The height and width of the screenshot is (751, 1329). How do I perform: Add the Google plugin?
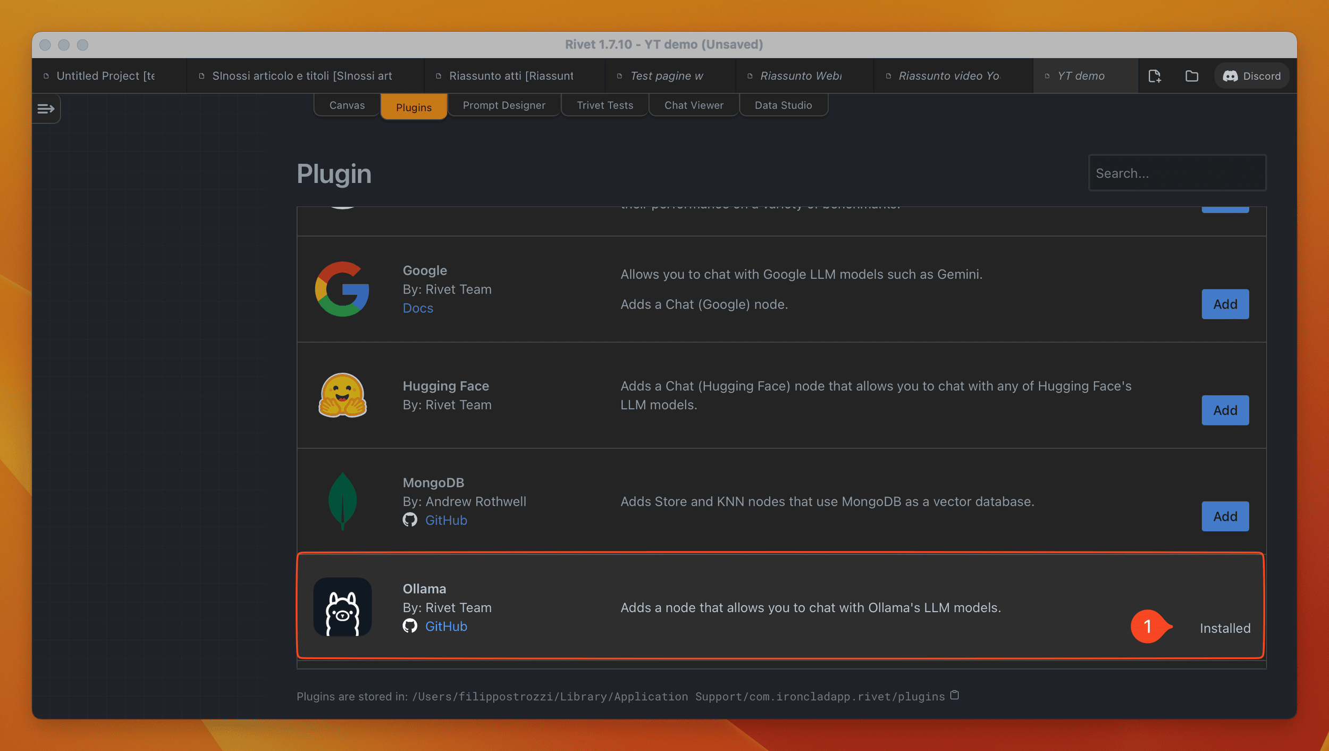click(1225, 304)
